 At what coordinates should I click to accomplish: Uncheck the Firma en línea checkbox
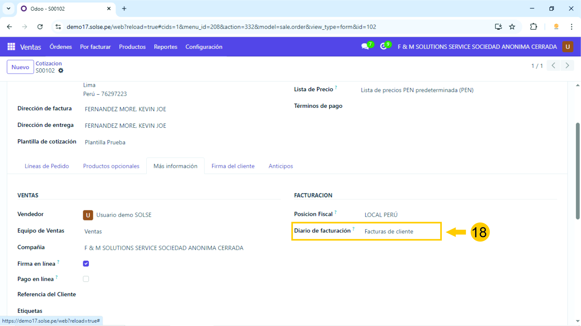pyautogui.click(x=86, y=264)
